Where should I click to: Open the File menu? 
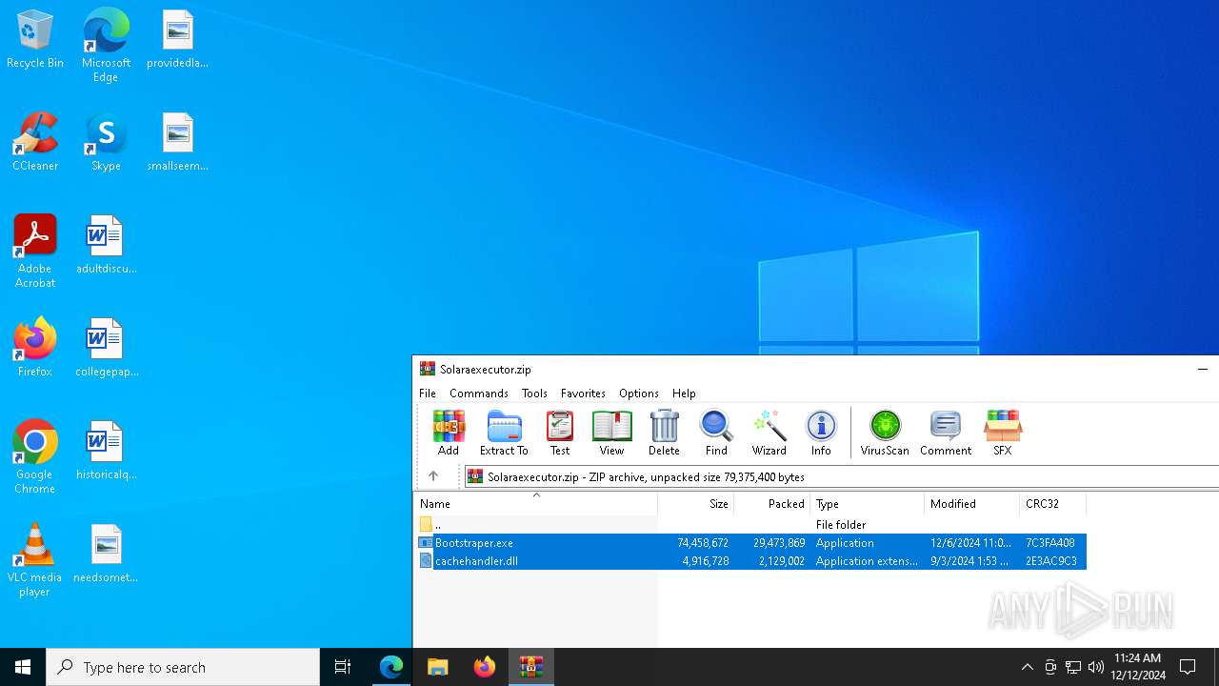[x=428, y=393]
